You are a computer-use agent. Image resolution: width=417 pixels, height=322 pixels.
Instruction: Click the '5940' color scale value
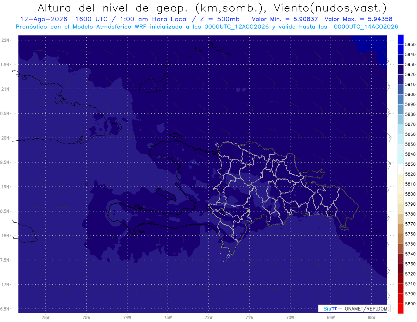point(410,55)
